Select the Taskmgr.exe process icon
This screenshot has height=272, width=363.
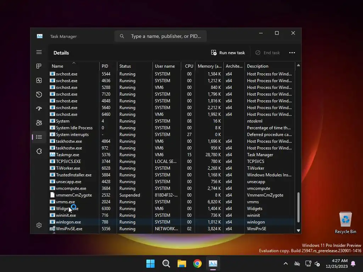(52, 154)
